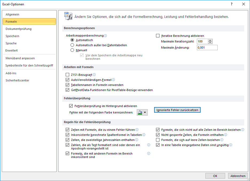Toggle In eine Tabelle eingegebene Daten ungültig
The image size is (250, 181).
pos(158,145)
